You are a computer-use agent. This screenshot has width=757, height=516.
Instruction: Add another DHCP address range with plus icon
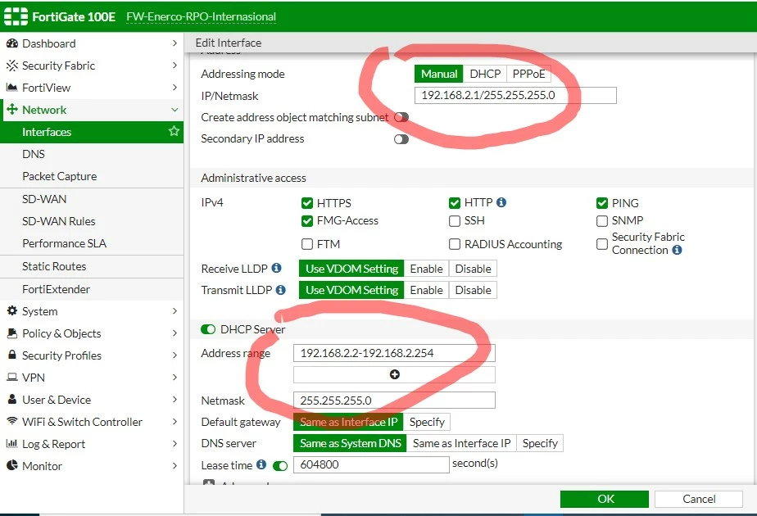[394, 374]
